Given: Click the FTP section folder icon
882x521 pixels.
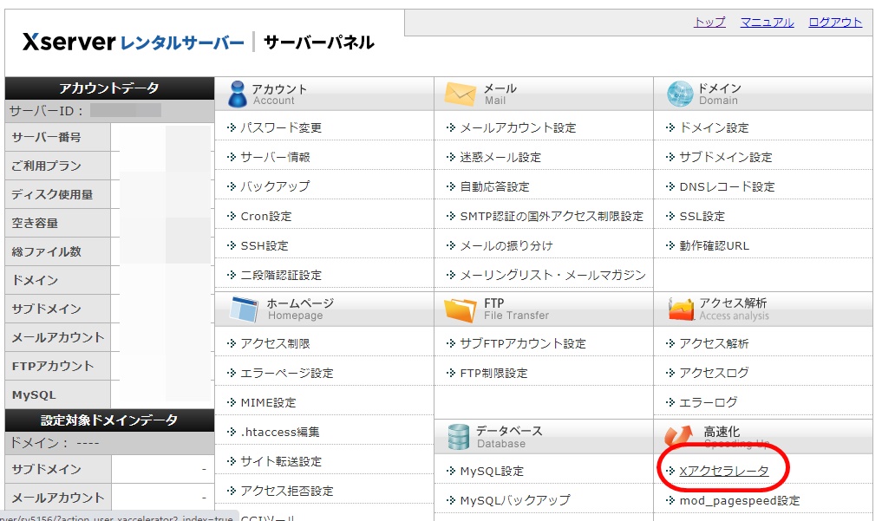Looking at the screenshot, I should tap(461, 309).
